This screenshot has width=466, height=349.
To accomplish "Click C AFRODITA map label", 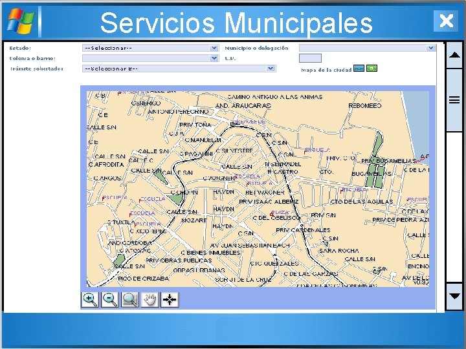I will coord(105,164).
